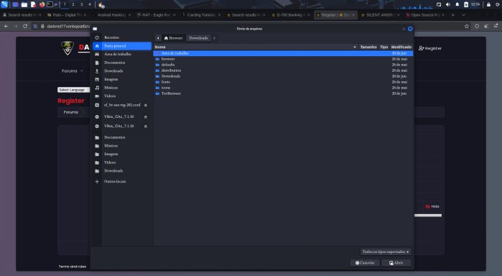Sort by Modificado column
The image size is (502, 276).
click(x=401, y=47)
